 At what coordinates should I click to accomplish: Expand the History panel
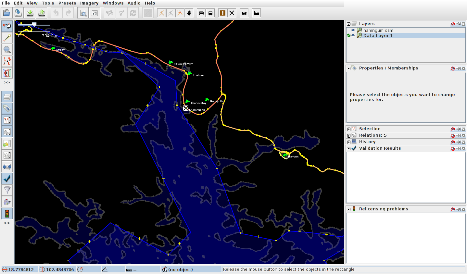(x=348, y=142)
